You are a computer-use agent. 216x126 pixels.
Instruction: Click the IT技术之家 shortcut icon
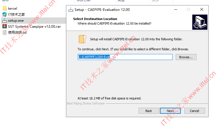tap(5, 15)
